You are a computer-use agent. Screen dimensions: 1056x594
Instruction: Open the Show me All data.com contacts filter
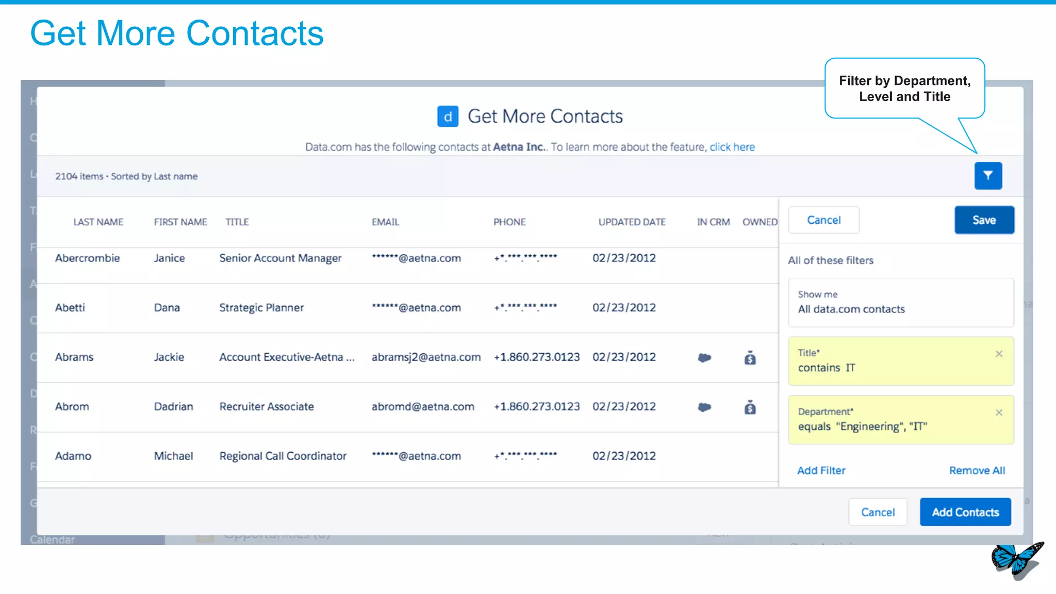tap(901, 303)
